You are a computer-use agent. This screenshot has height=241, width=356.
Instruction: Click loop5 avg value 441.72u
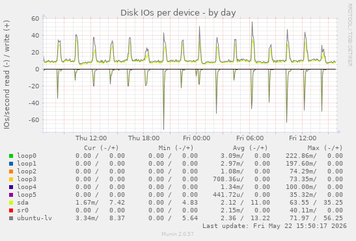click(228, 194)
